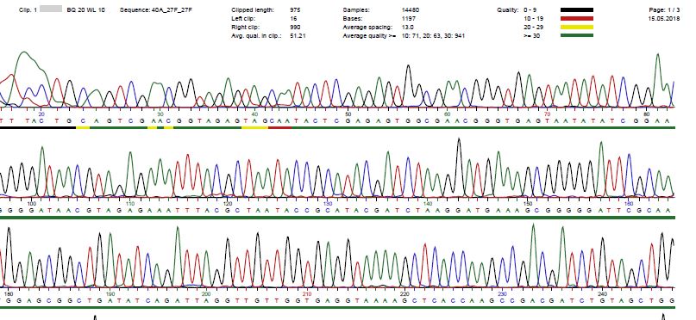Click base position marker 140
The height and width of the screenshot is (320, 696).
pyautogui.click(x=428, y=204)
